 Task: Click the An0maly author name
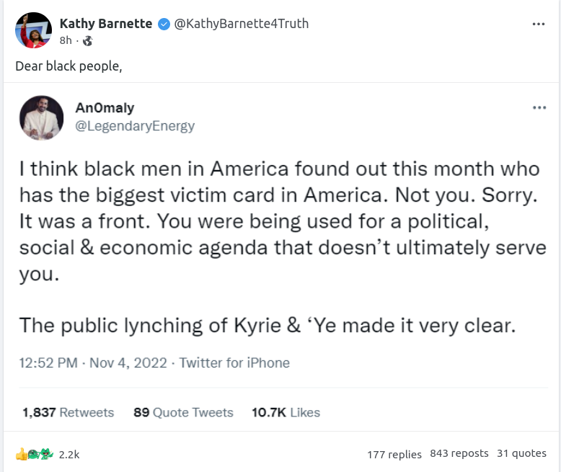(105, 108)
